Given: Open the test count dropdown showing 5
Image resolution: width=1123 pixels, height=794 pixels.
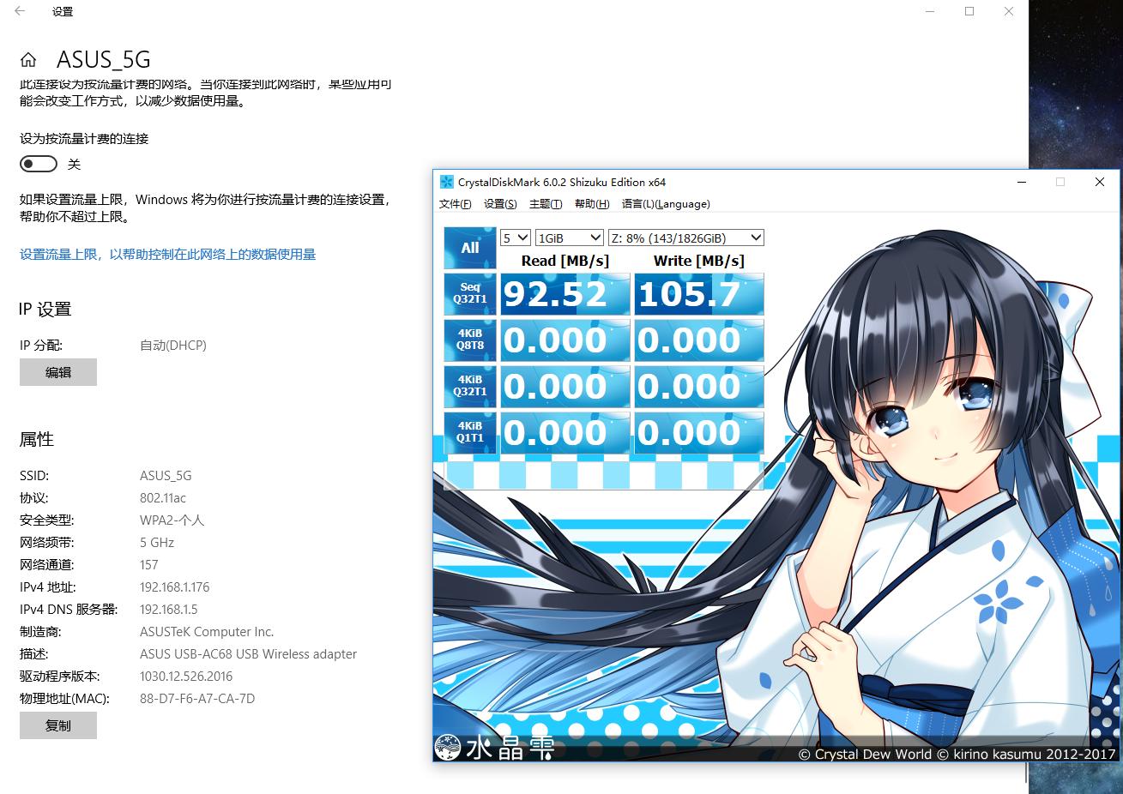Looking at the screenshot, I should coord(515,238).
